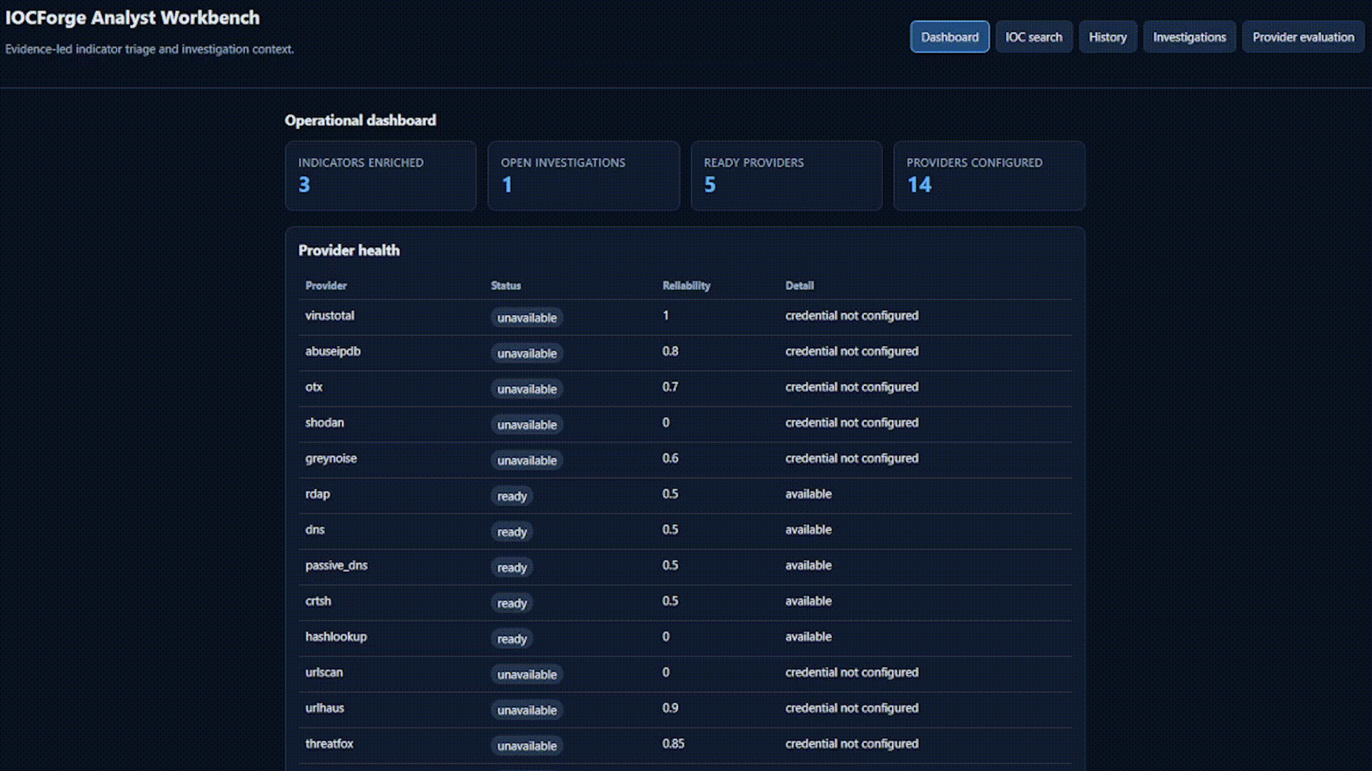Select the Ready Providers card

tap(787, 176)
